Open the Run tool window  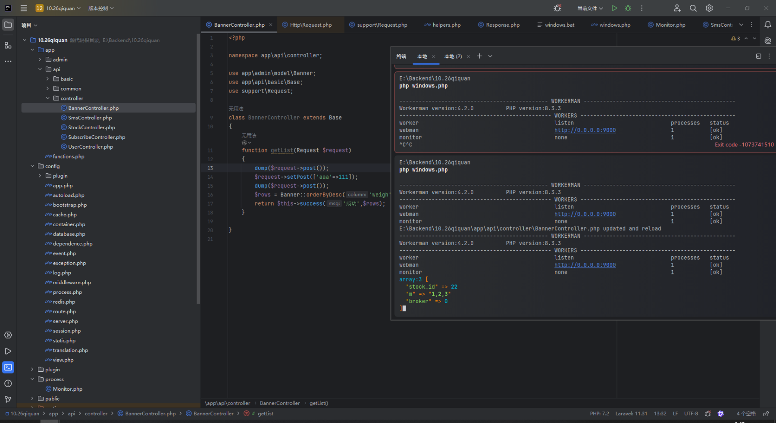pos(8,351)
